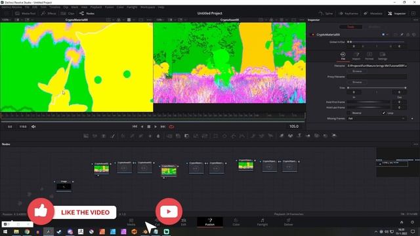The height and width of the screenshot is (236, 420).
Task: Open the Keyframes editor panel
Action: coord(348,13)
